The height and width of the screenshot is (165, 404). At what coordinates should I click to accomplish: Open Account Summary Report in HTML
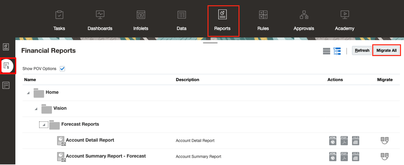click(333, 156)
